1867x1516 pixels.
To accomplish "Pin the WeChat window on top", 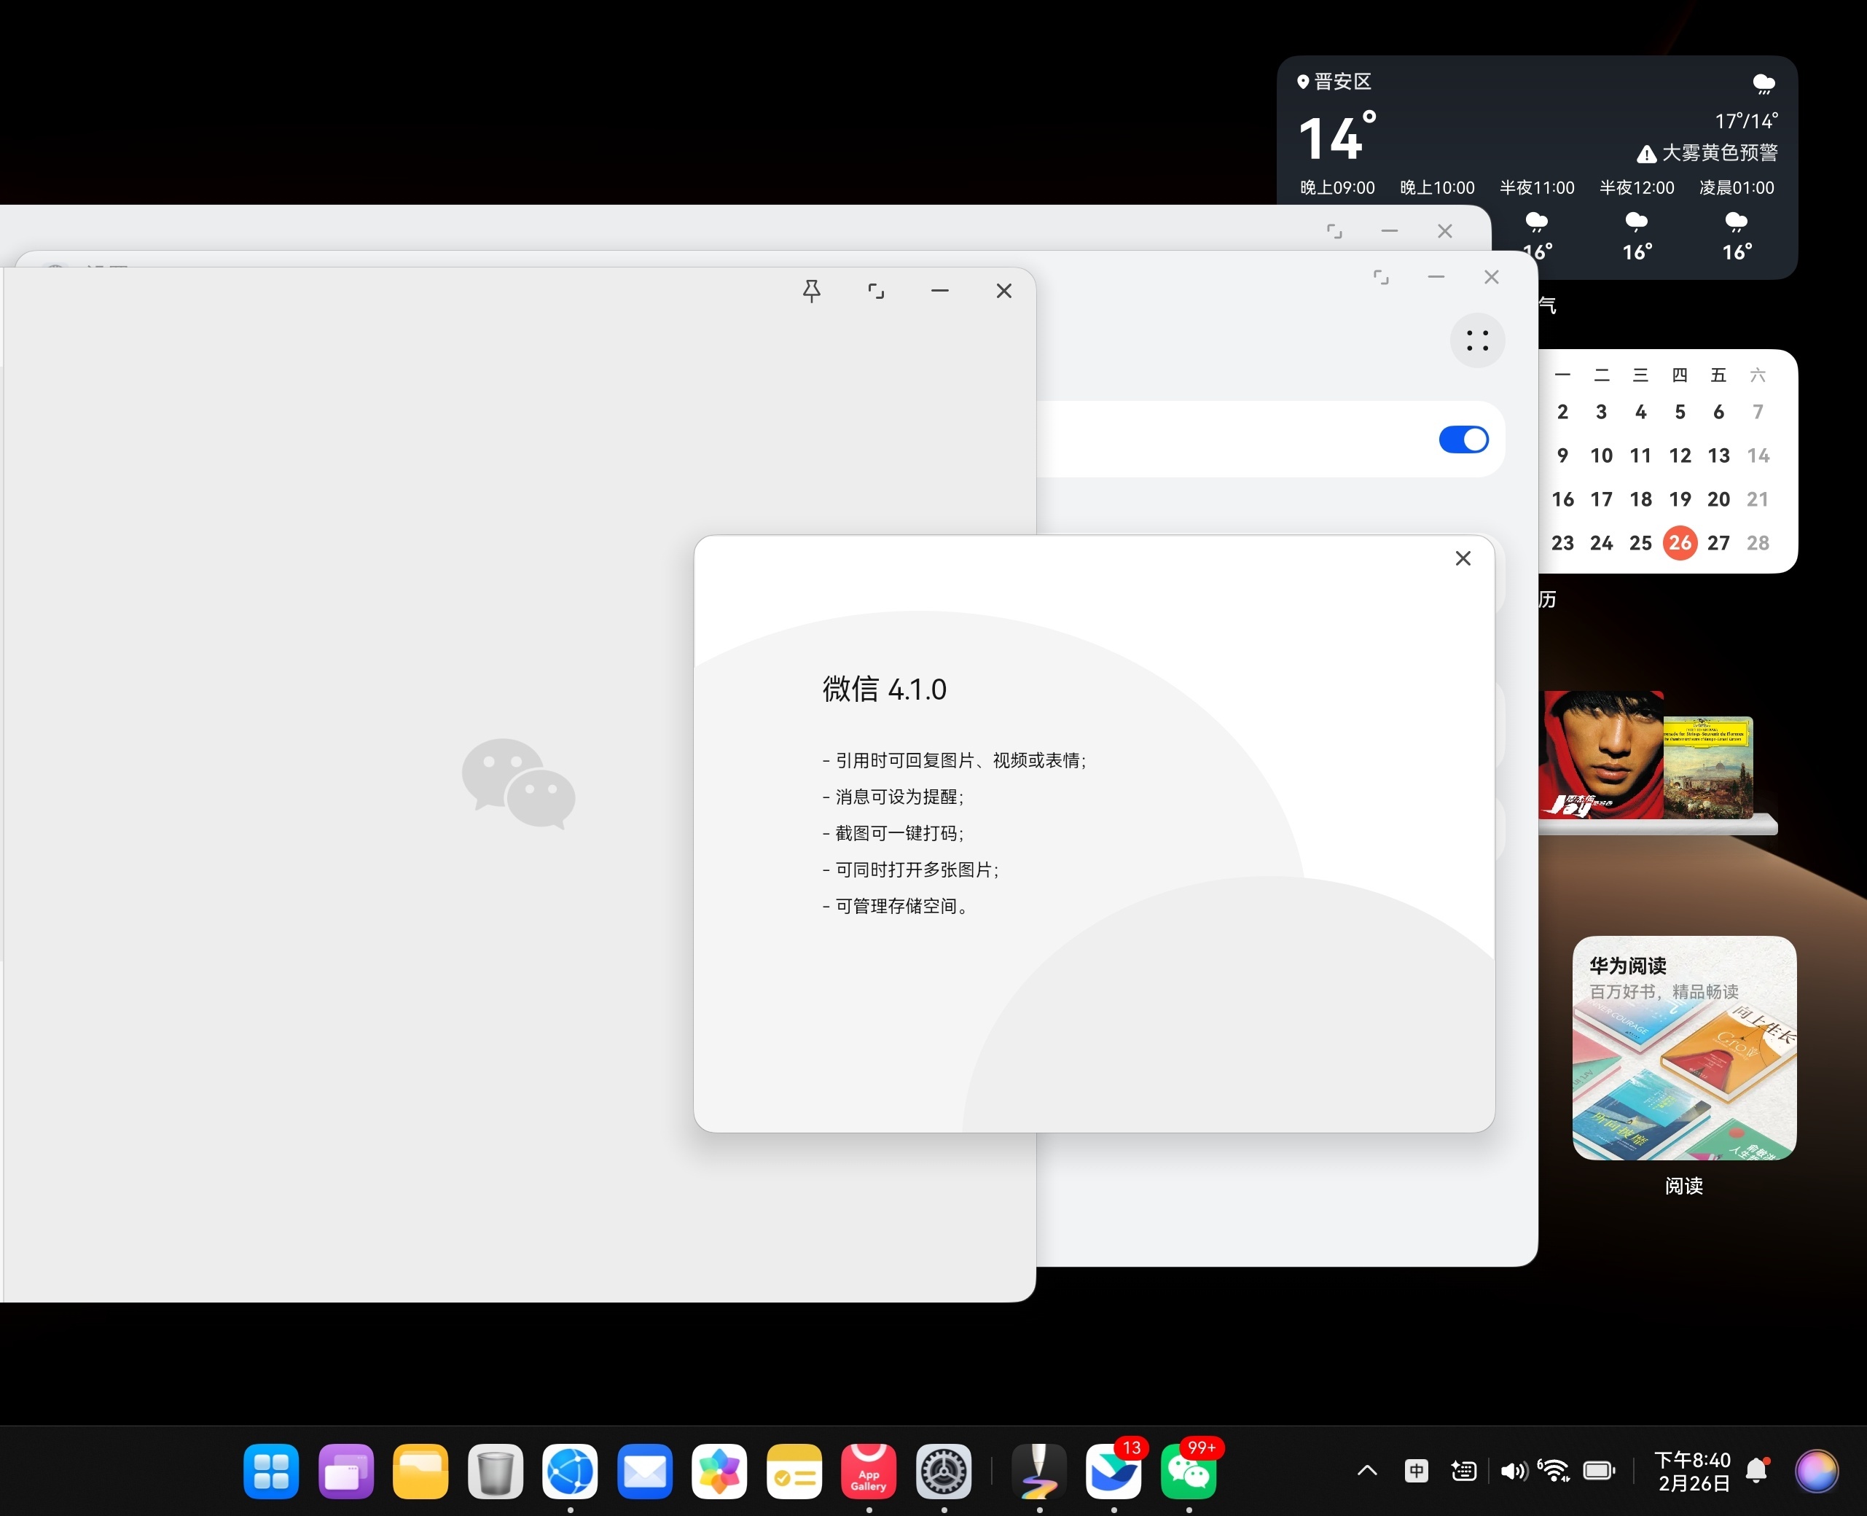I will point(811,291).
